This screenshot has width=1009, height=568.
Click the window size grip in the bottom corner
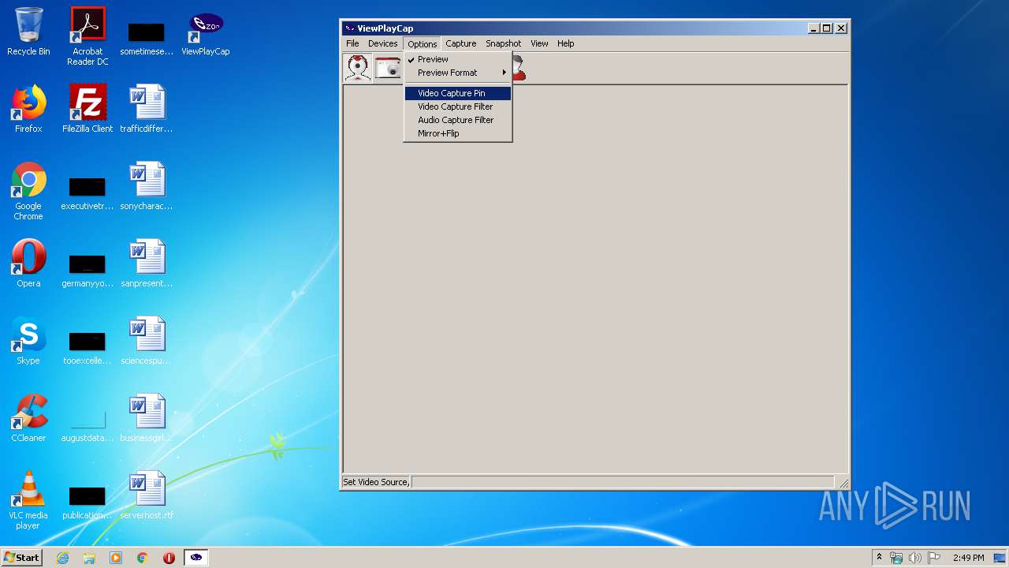[x=843, y=483]
